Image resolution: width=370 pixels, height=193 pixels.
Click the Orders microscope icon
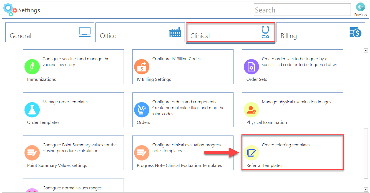142,110
